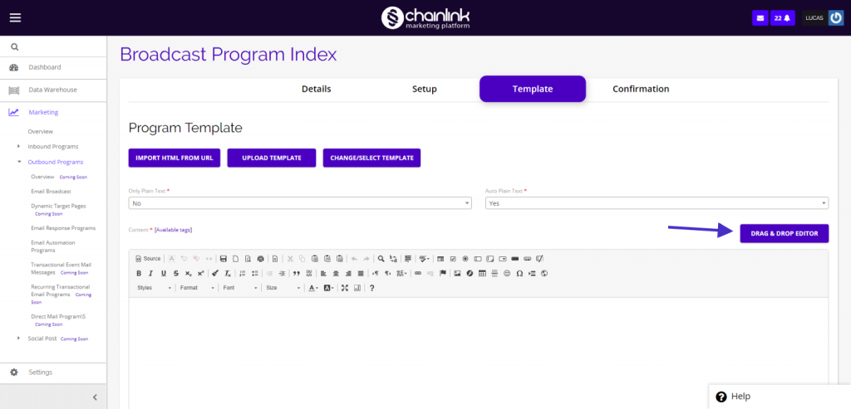
Task: Collapse the Outbound Programs tree item
Action: (x=19, y=162)
